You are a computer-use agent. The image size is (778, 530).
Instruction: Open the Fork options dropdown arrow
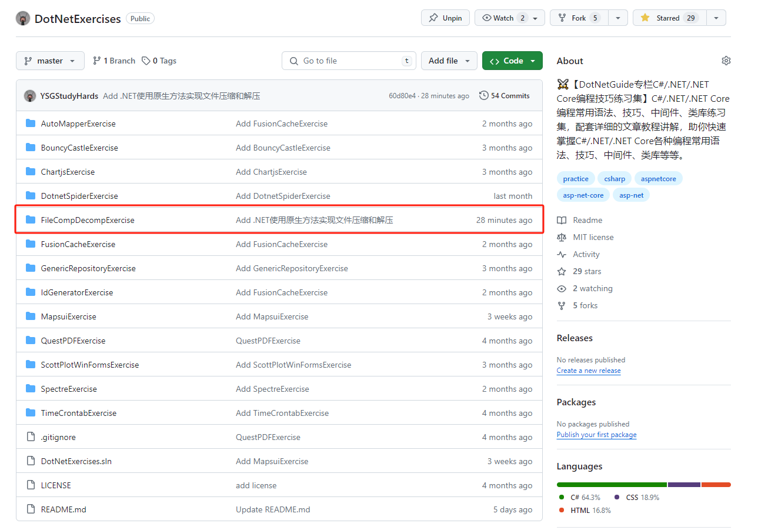coord(617,18)
